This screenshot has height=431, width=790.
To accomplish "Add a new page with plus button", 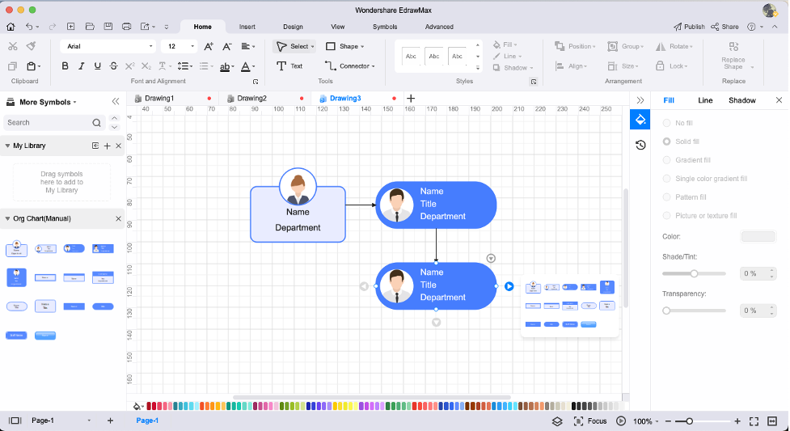I will tap(110, 420).
